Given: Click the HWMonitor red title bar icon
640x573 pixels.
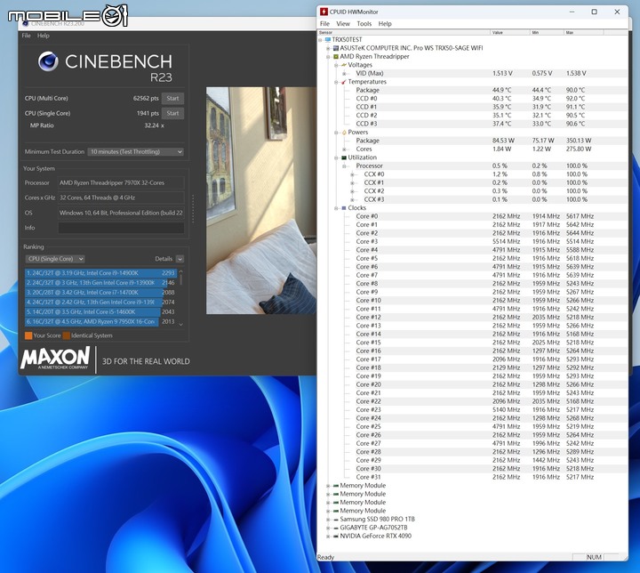Looking at the screenshot, I should 324,12.
